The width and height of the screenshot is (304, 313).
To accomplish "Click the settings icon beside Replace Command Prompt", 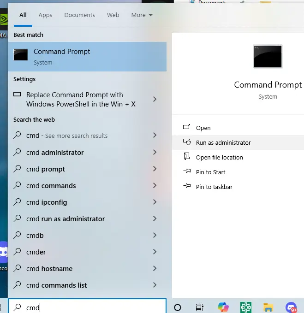I will click(17, 94).
